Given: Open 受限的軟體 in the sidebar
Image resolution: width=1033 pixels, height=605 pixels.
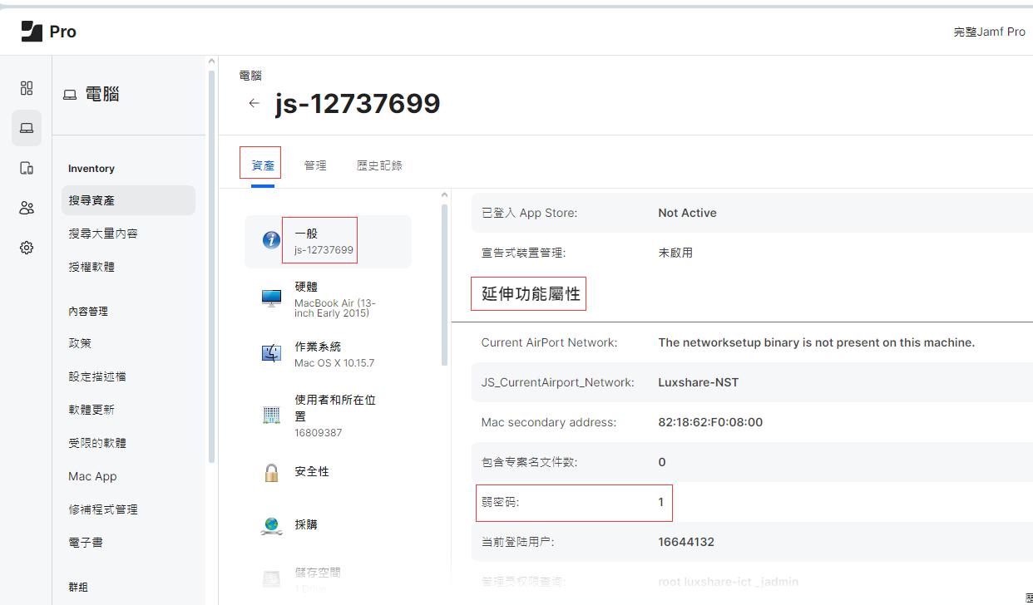Looking at the screenshot, I should point(97,443).
